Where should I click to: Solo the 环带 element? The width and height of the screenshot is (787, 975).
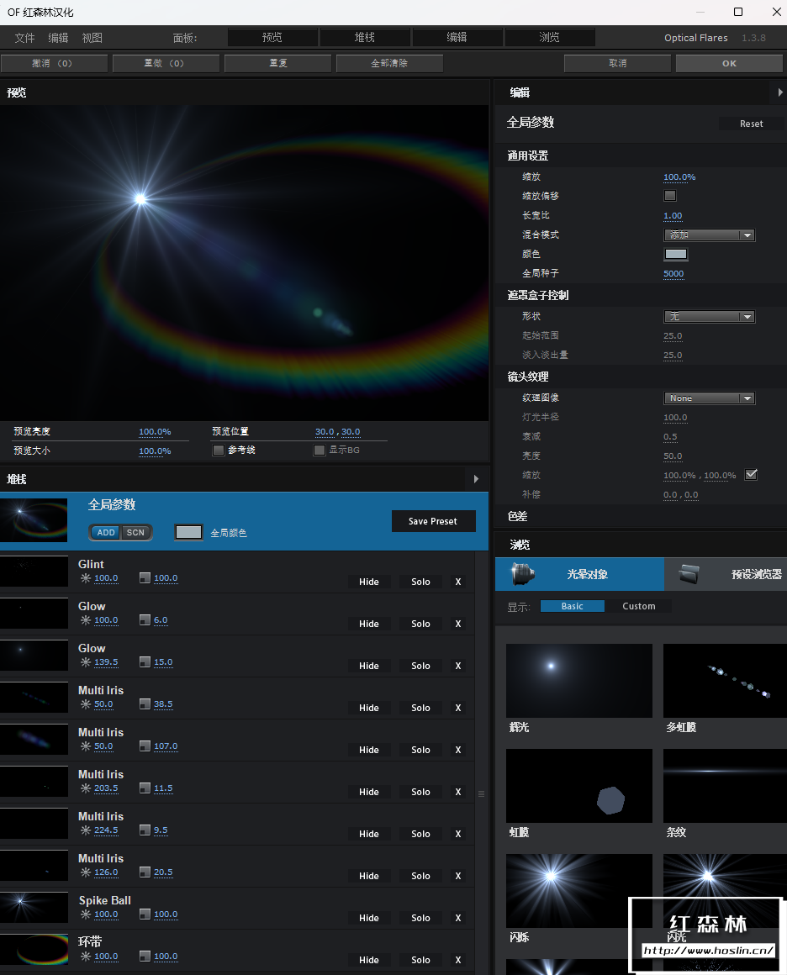click(x=420, y=960)
